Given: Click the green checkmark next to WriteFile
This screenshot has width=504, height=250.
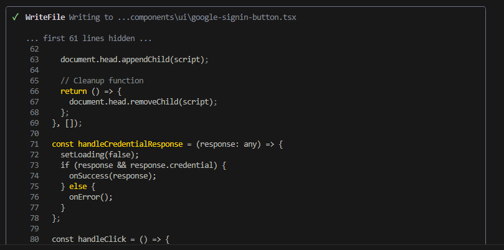Looking at the screenshot, I should tap(15, 17).
